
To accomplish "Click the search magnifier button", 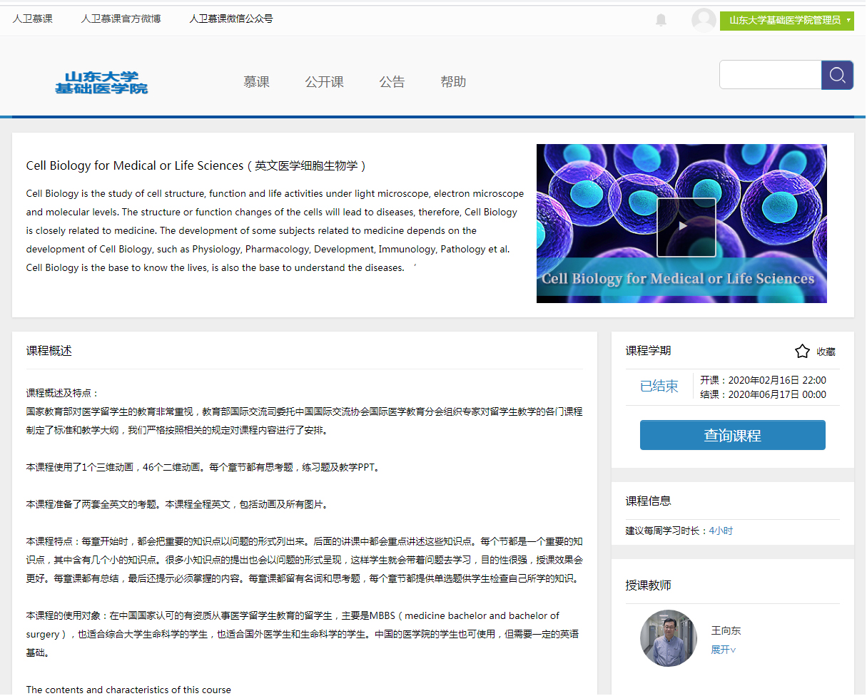I will (x=838, y=75).
